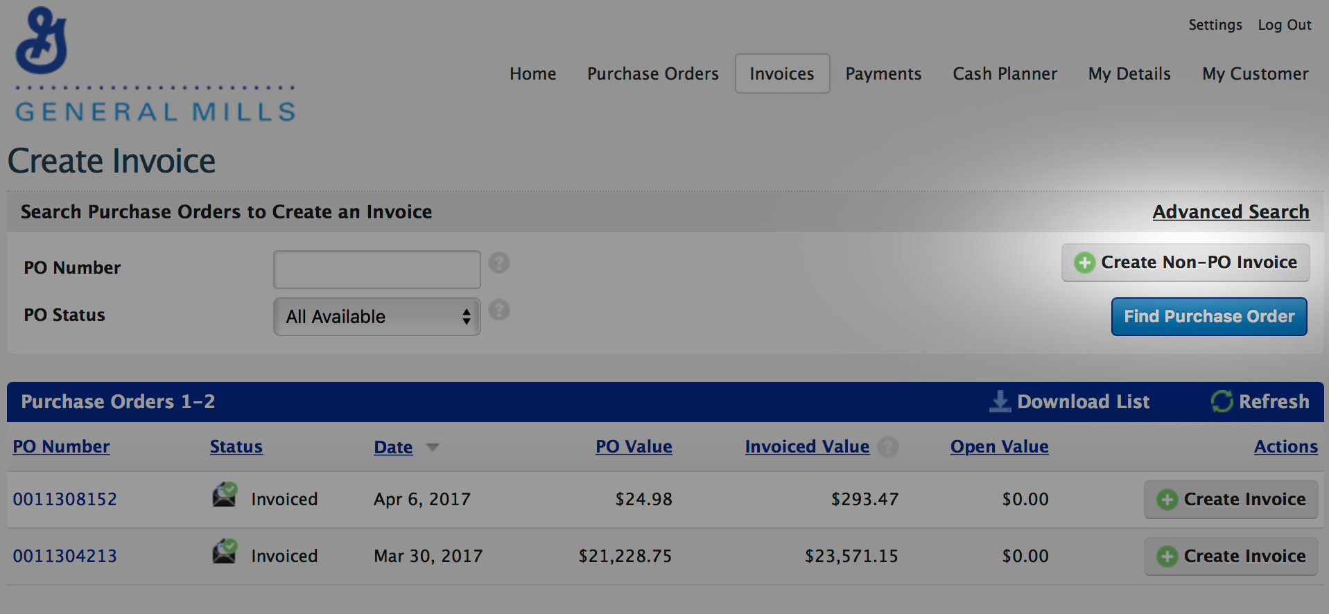Open purchase order 0011304213

click(x=65, y=556)
